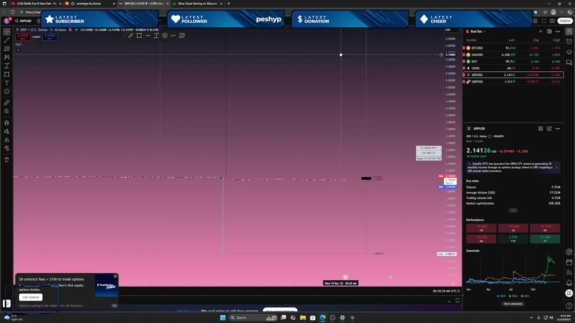The height and width of the screenshot is (323, 575).
Task: Open symbol details grid view icon
Action: click(x=540, y=129)
